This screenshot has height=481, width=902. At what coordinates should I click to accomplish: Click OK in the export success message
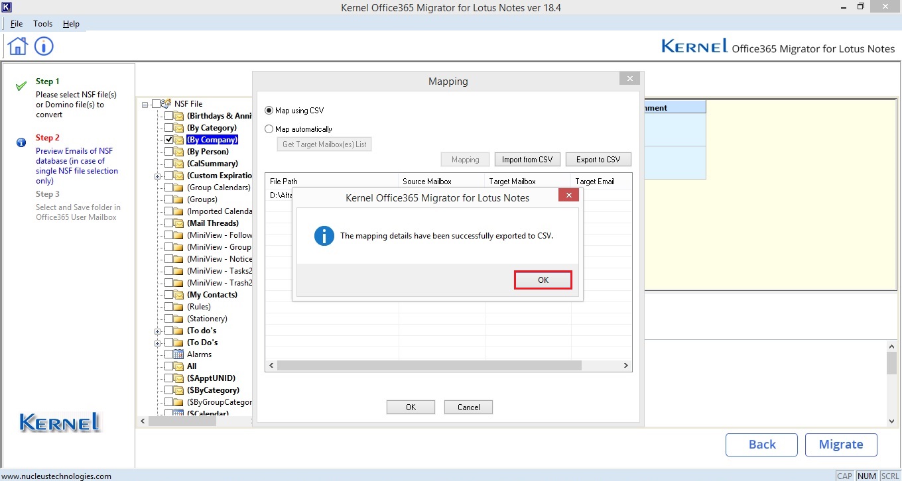point(543,280)
